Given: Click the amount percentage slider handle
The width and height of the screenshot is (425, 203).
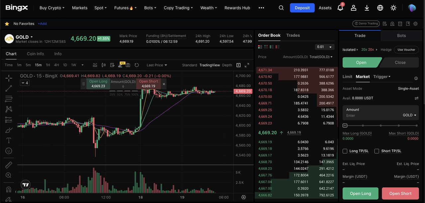Looking at the screenshot, I should 345,126.
